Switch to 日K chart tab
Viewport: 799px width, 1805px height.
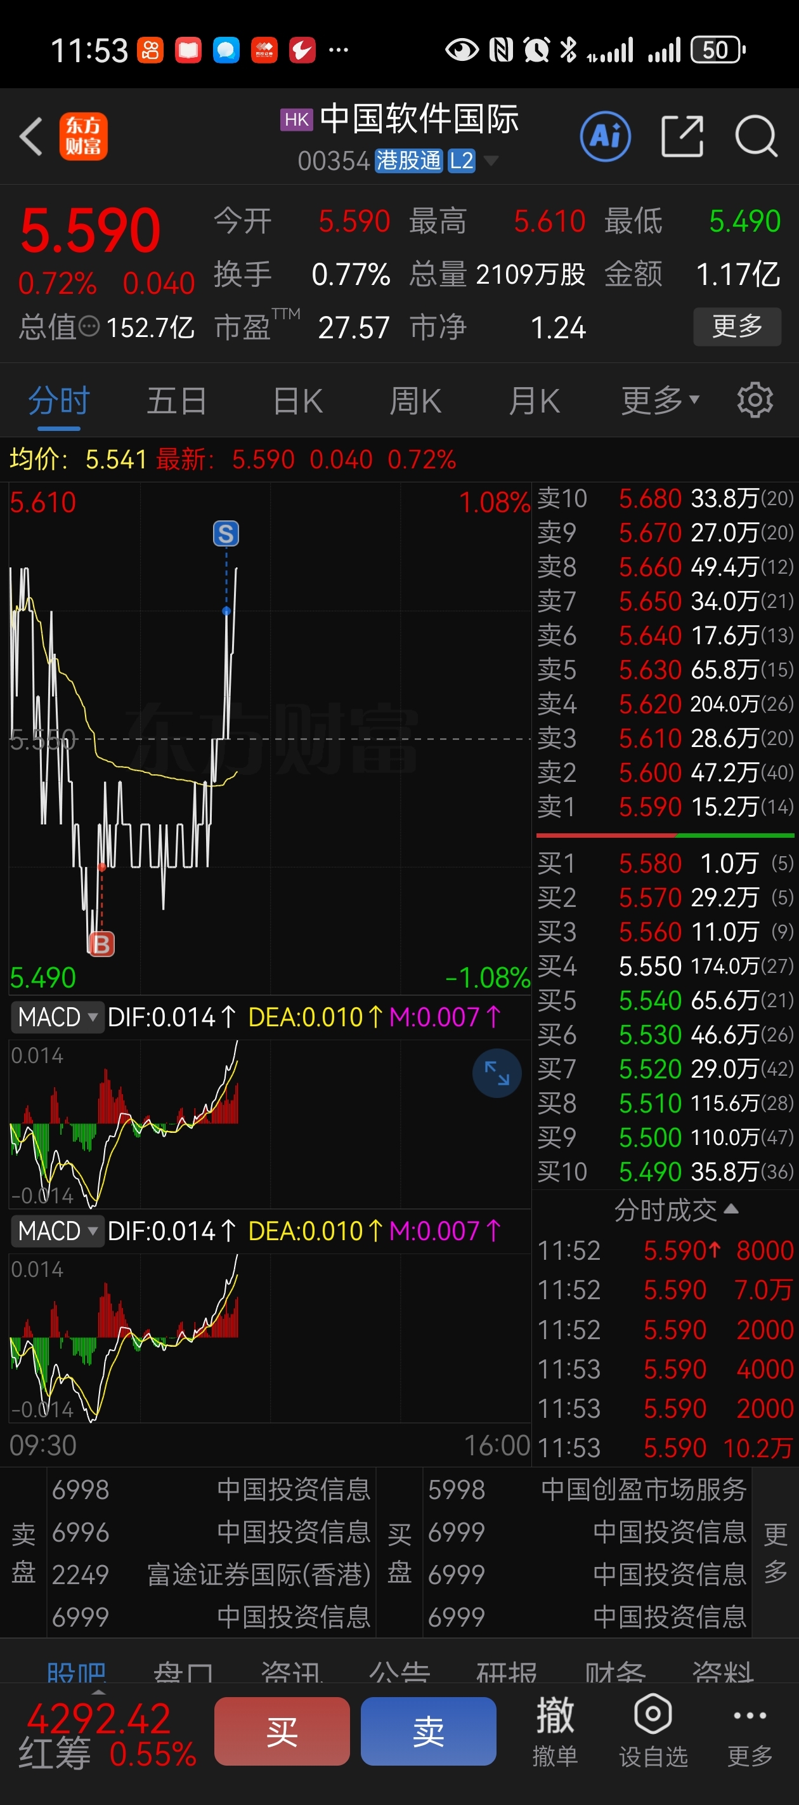(297, 401)
